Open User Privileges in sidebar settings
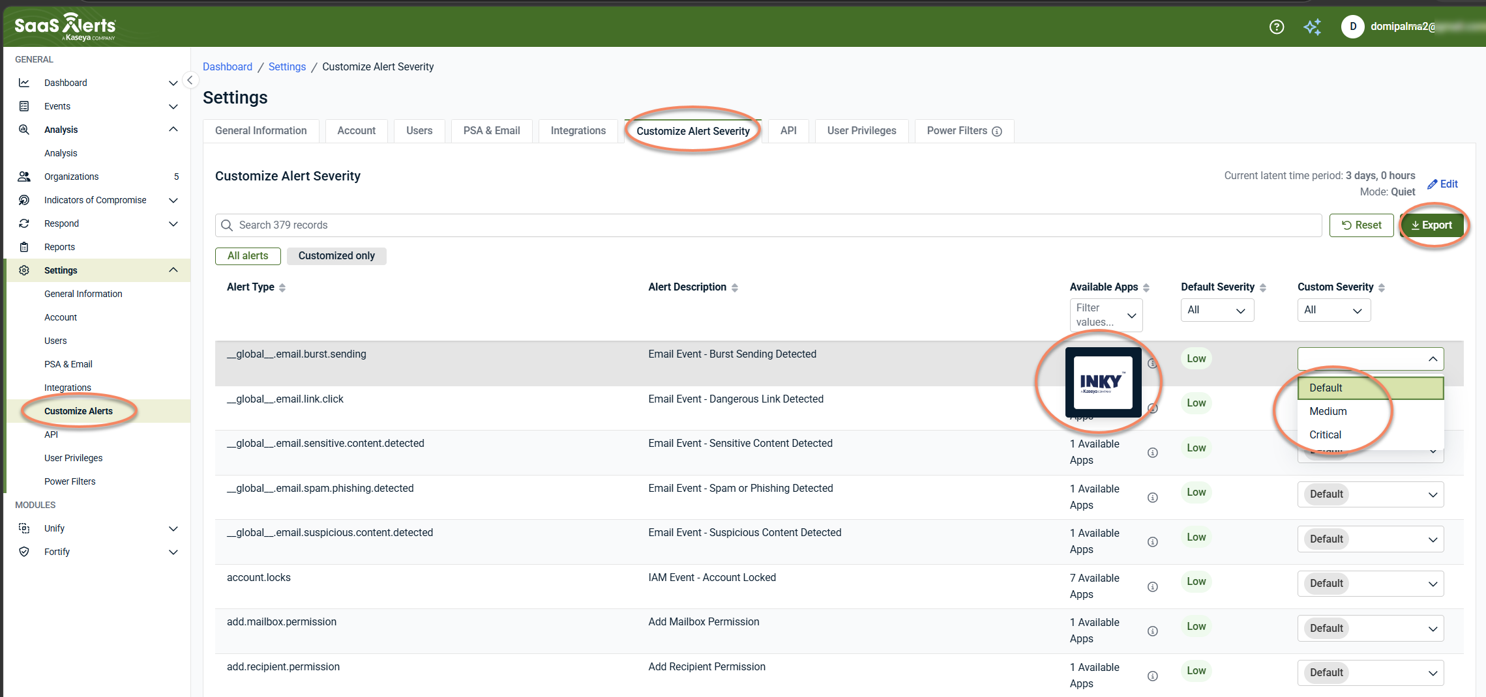Viewport: 1486px width, 697px height. point(74,458)
